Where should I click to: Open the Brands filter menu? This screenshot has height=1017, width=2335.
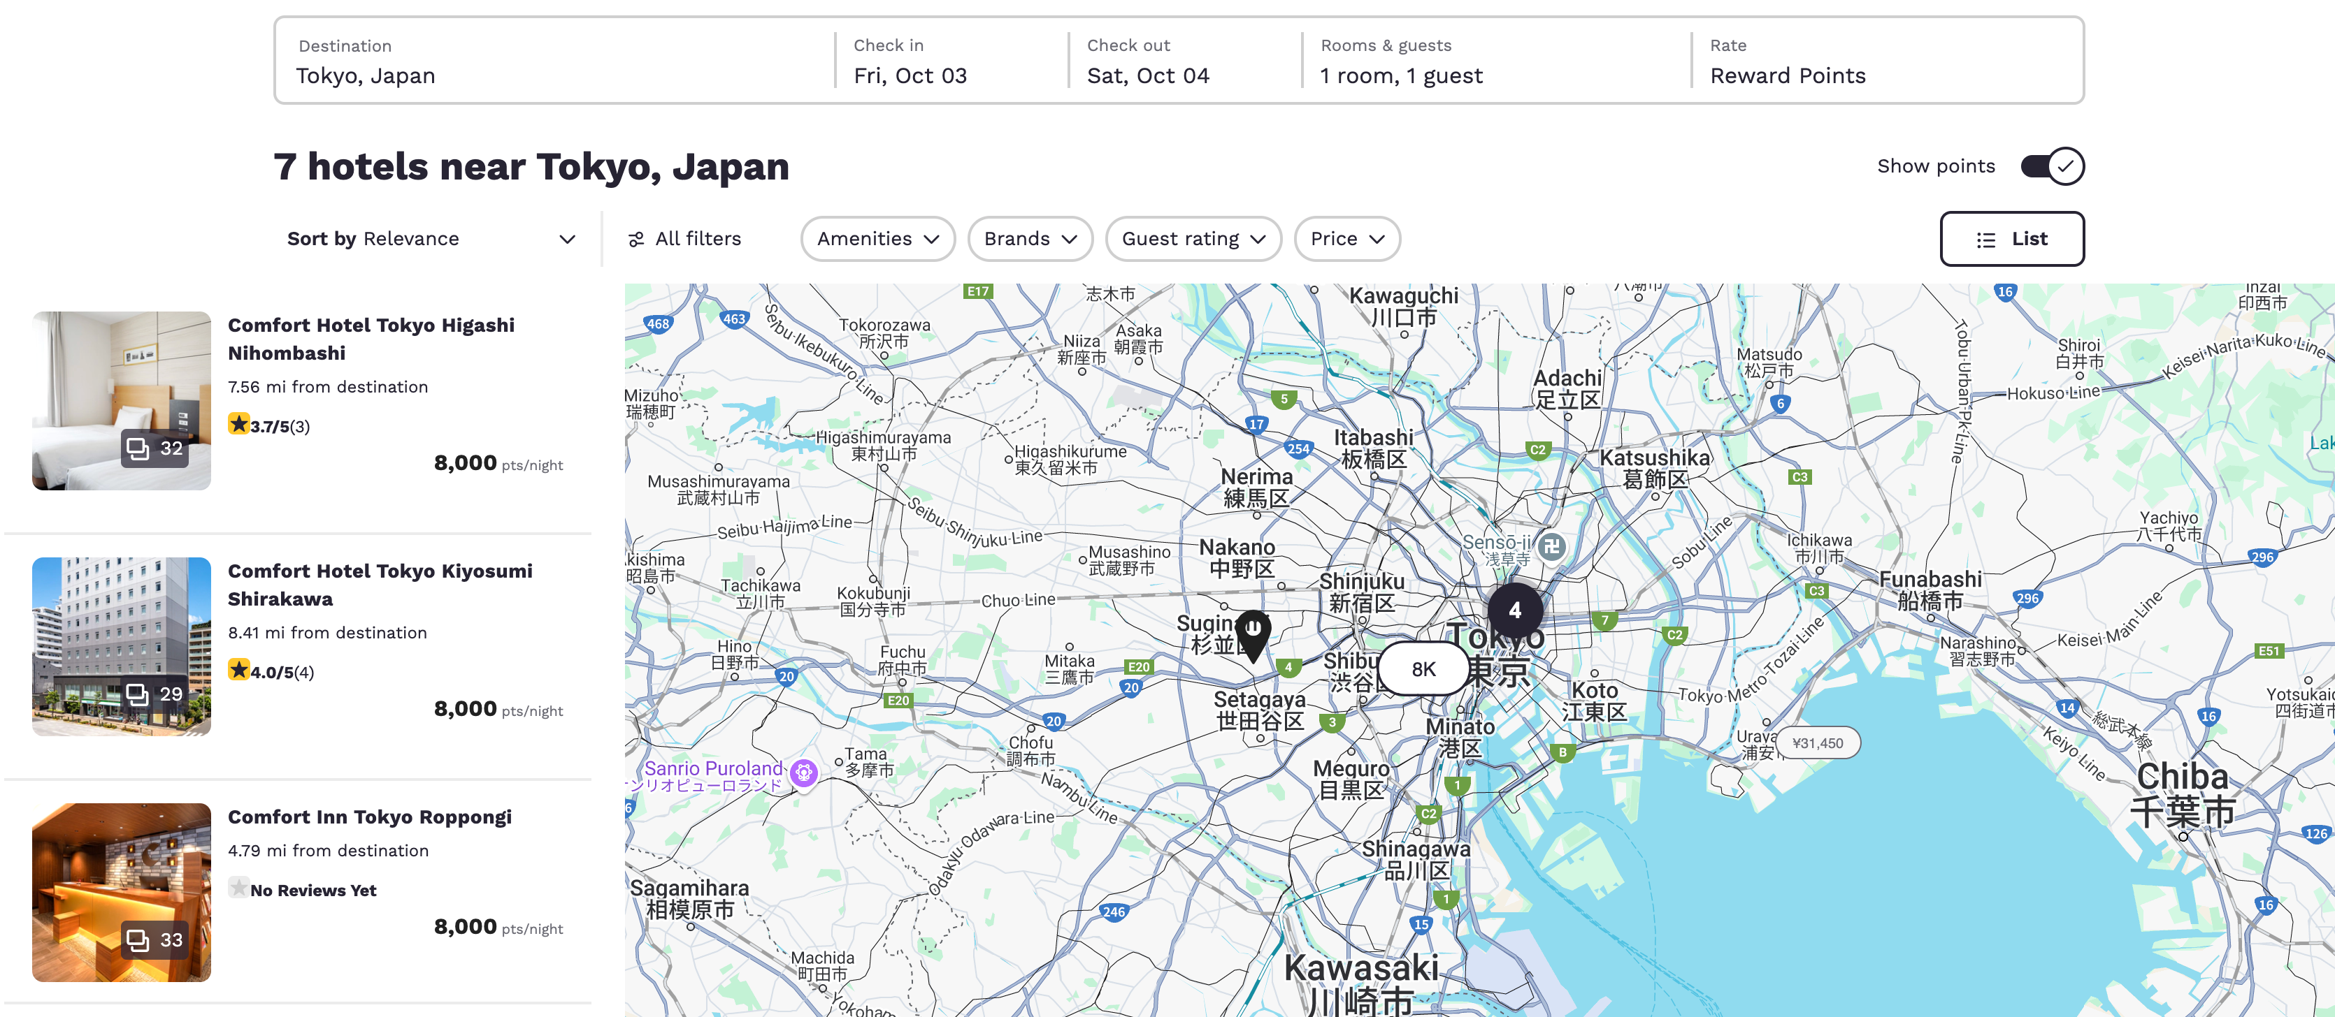pos(1030,238)
